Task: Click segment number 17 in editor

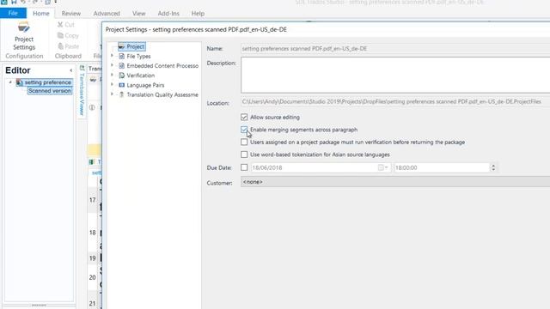Action: (x=92, y=200)
